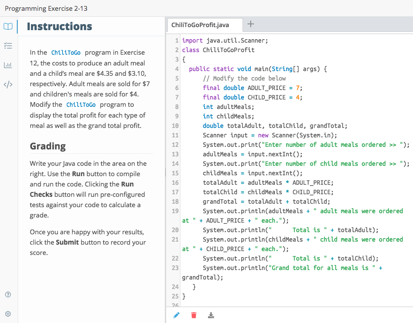The width and height of the screenshot is (413, 323).
Task: Open the settings gear icon
Action: tap(8, 314)
